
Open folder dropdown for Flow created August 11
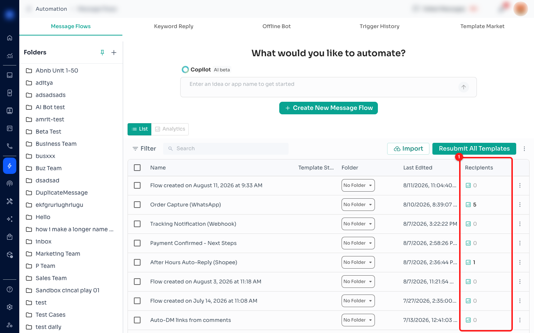click(x=358, y=185)
